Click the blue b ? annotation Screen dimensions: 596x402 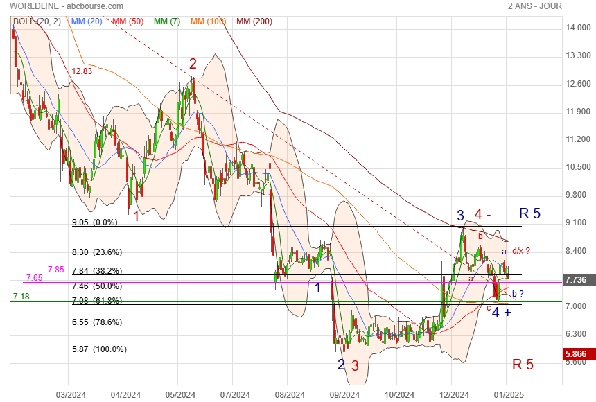pos(518,294)
